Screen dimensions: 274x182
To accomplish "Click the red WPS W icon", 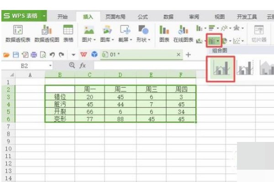I will coord(84,55).
